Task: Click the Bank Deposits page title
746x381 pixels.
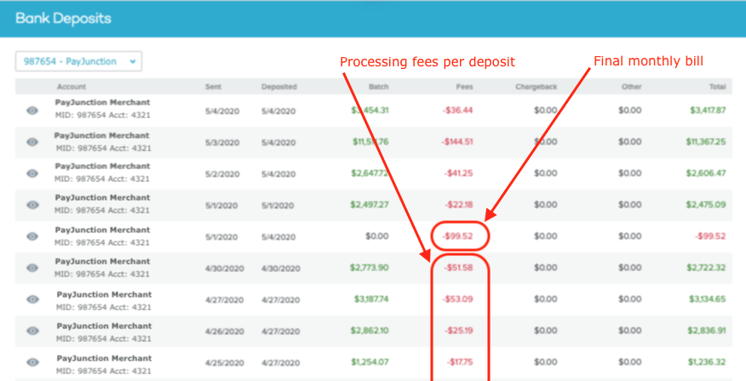Action: [63, 19]
